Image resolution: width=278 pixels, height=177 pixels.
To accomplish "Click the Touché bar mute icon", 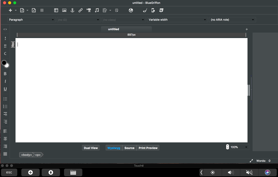I will point(249,172).
